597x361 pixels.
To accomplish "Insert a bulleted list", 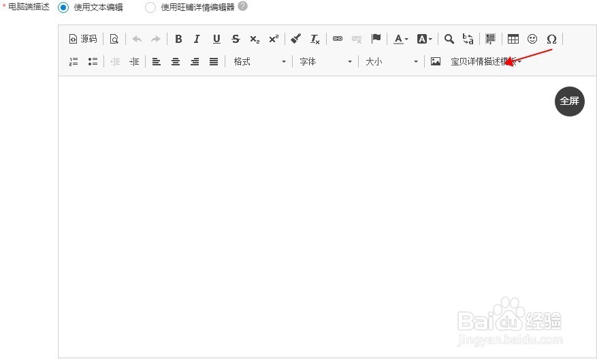I will (93, 62).
